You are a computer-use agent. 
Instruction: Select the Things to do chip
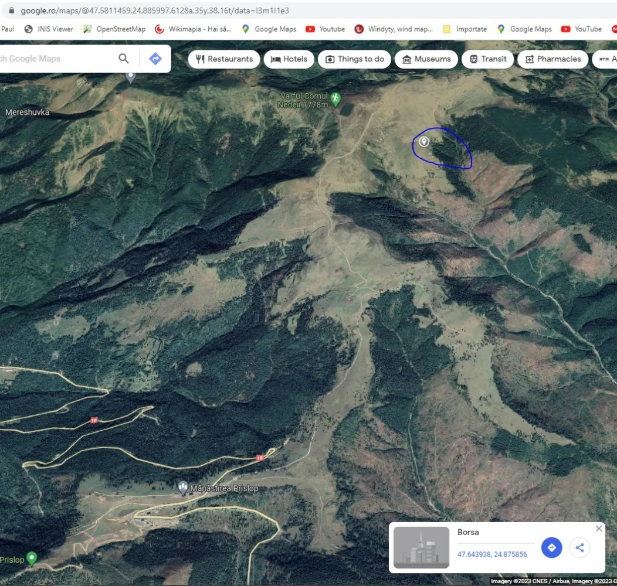coord(354,59)
